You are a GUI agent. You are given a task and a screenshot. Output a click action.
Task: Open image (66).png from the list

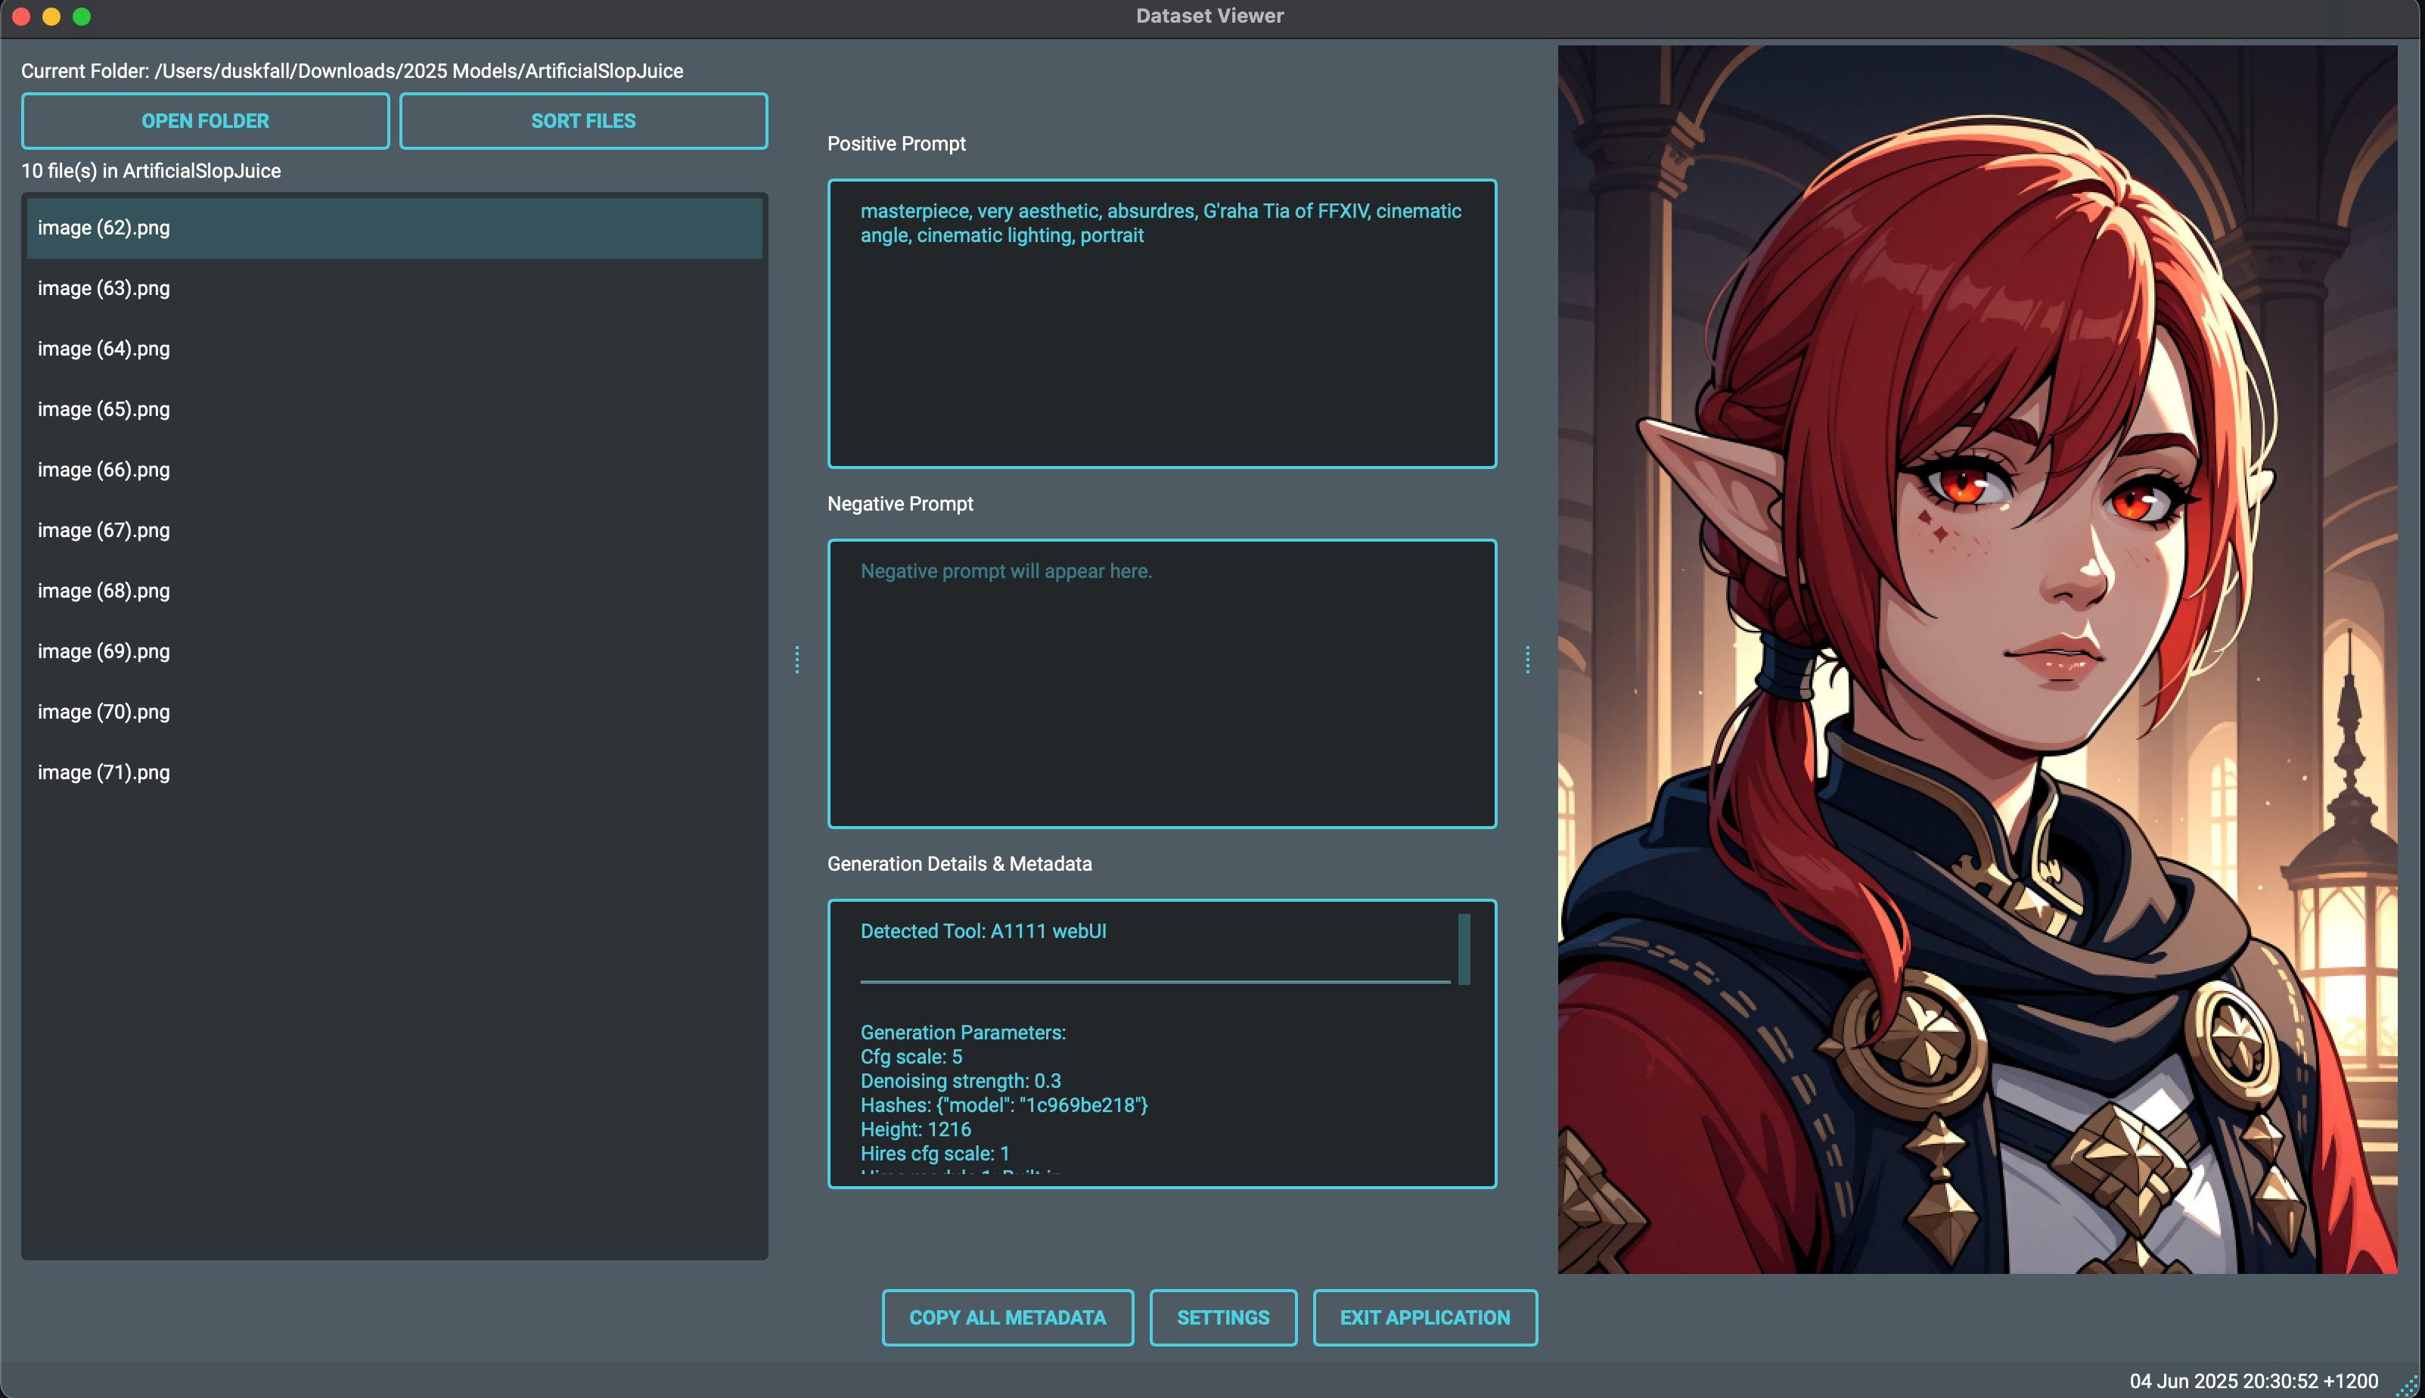pyautogui.click(x=104, y=470)
